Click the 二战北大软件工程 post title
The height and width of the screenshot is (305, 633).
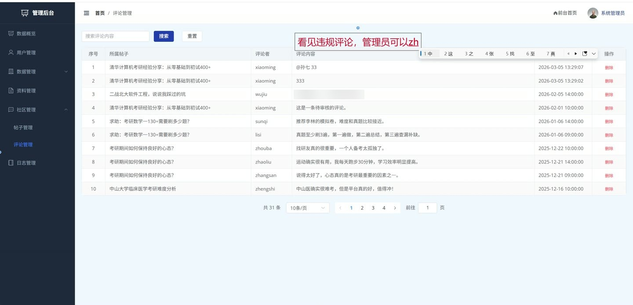[148, 94]
